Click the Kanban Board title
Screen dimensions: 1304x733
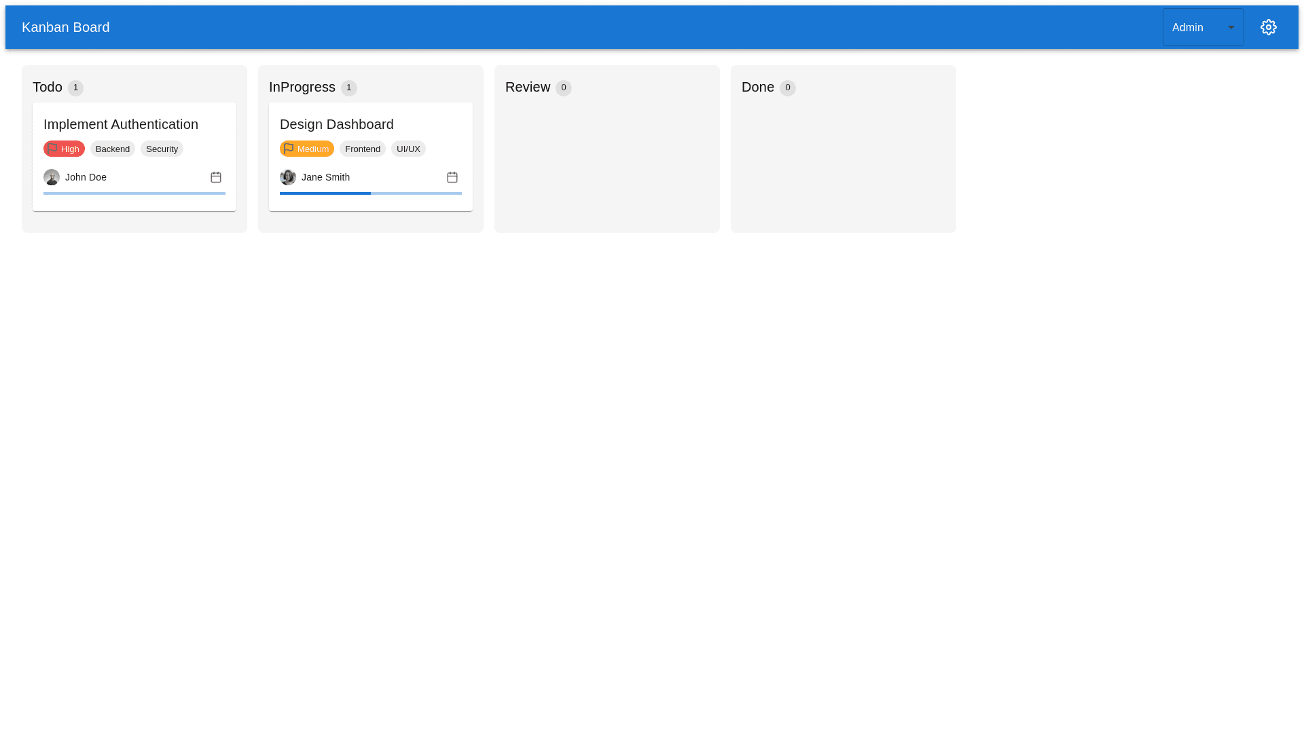point(65,27)
